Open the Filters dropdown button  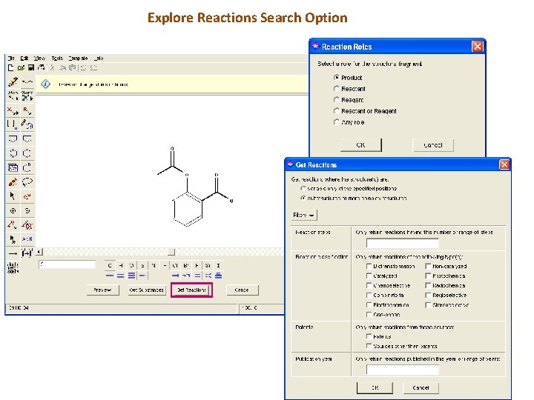[x=304, y=215]
